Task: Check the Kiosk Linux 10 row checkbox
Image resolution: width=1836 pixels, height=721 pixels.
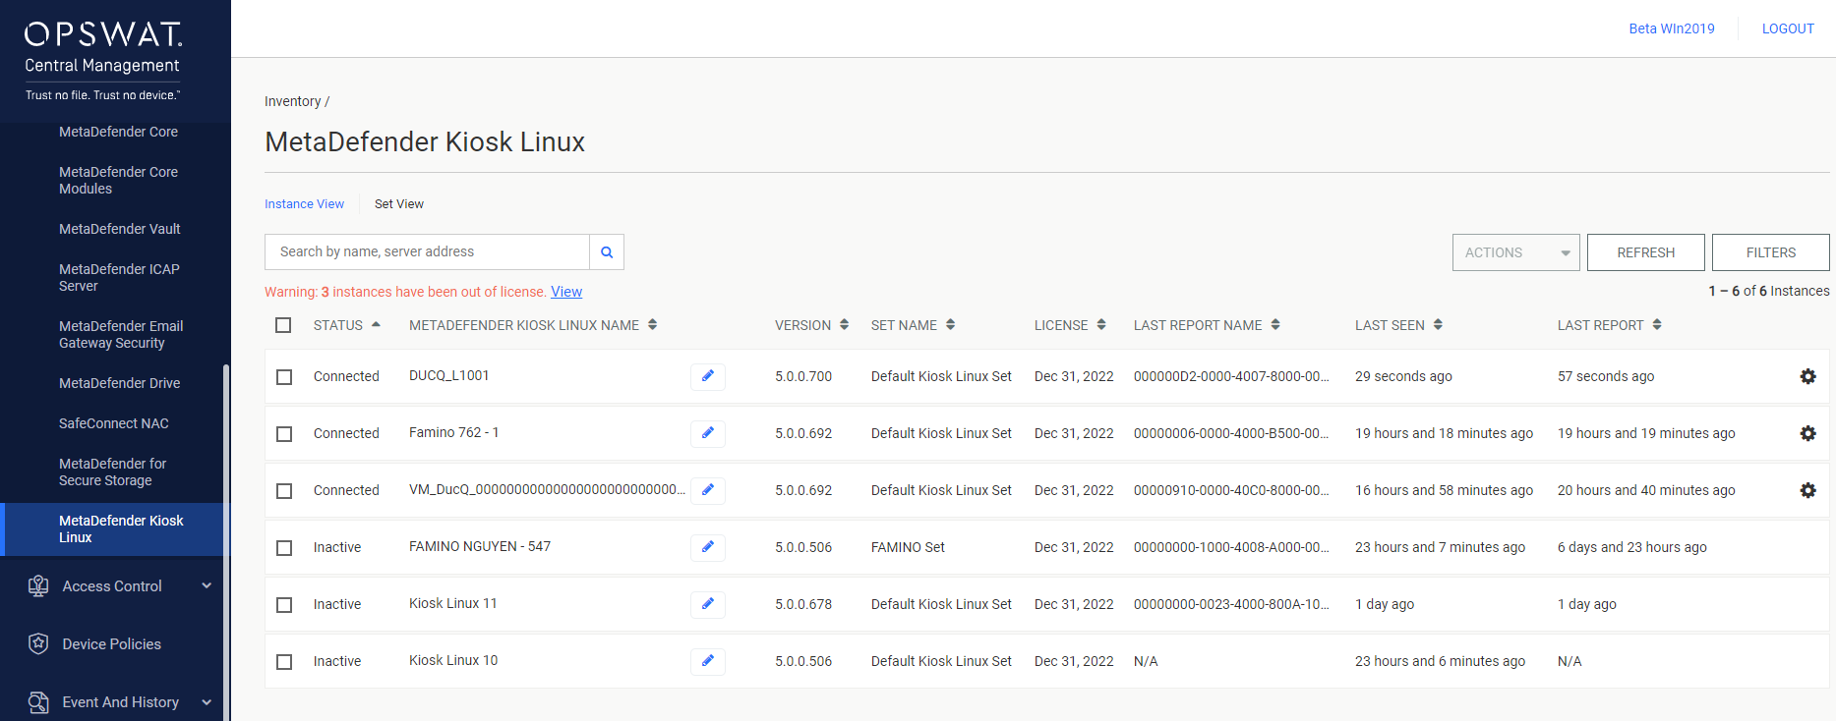Action: (x=284, y=662)
